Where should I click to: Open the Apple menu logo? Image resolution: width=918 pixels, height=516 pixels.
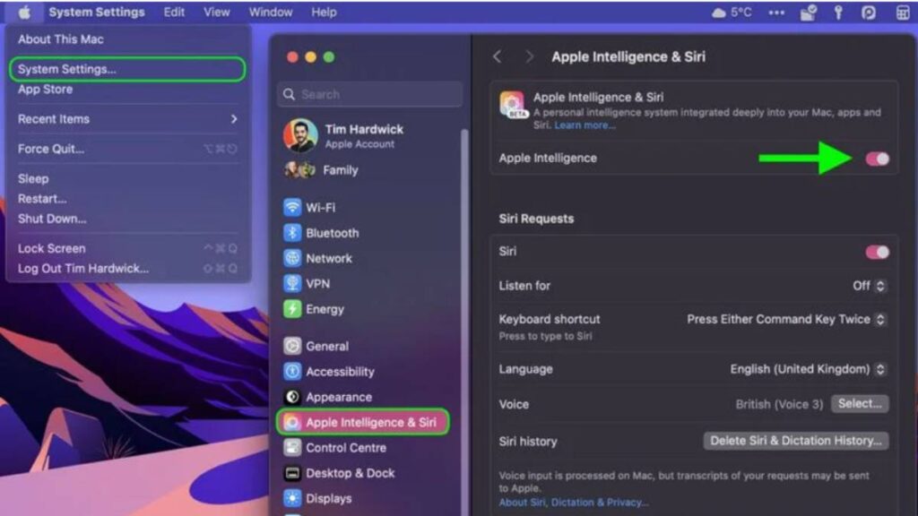pyautogui.click(x=23, y=13)
